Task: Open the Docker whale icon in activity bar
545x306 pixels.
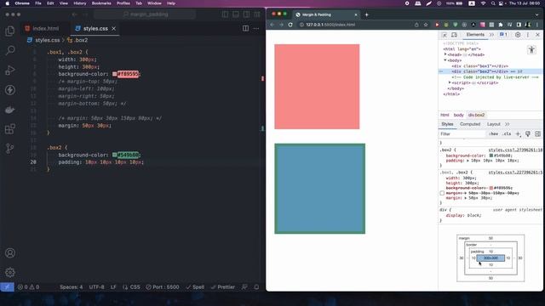Action: point(10,110)
